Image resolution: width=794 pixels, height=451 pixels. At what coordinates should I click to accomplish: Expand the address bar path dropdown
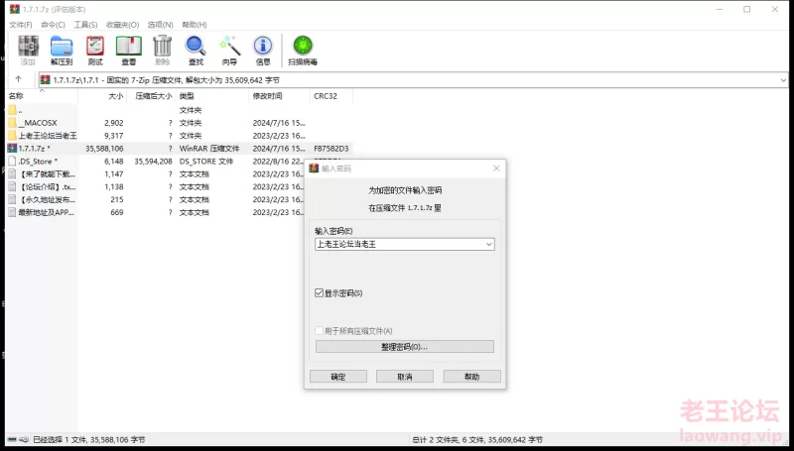tap(783, 80)
